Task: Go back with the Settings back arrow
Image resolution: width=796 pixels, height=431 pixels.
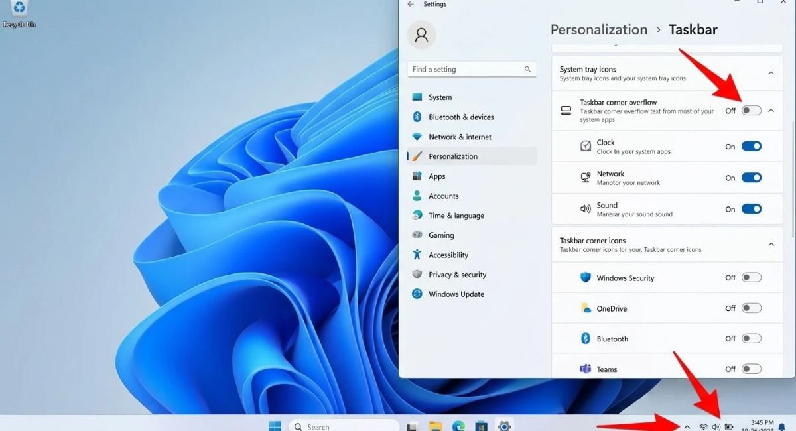Action: pos(411,4)
